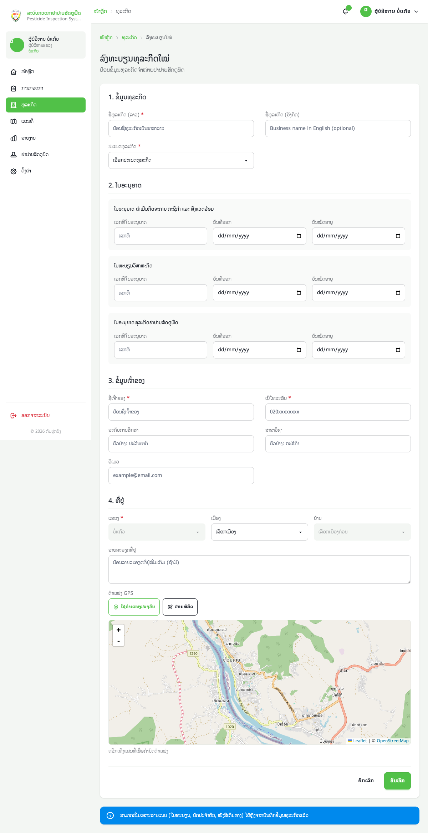Click the manual GPS entry button
Viewport: 428px width, 833px height.
pyautogui.click(x=180, y=607)
